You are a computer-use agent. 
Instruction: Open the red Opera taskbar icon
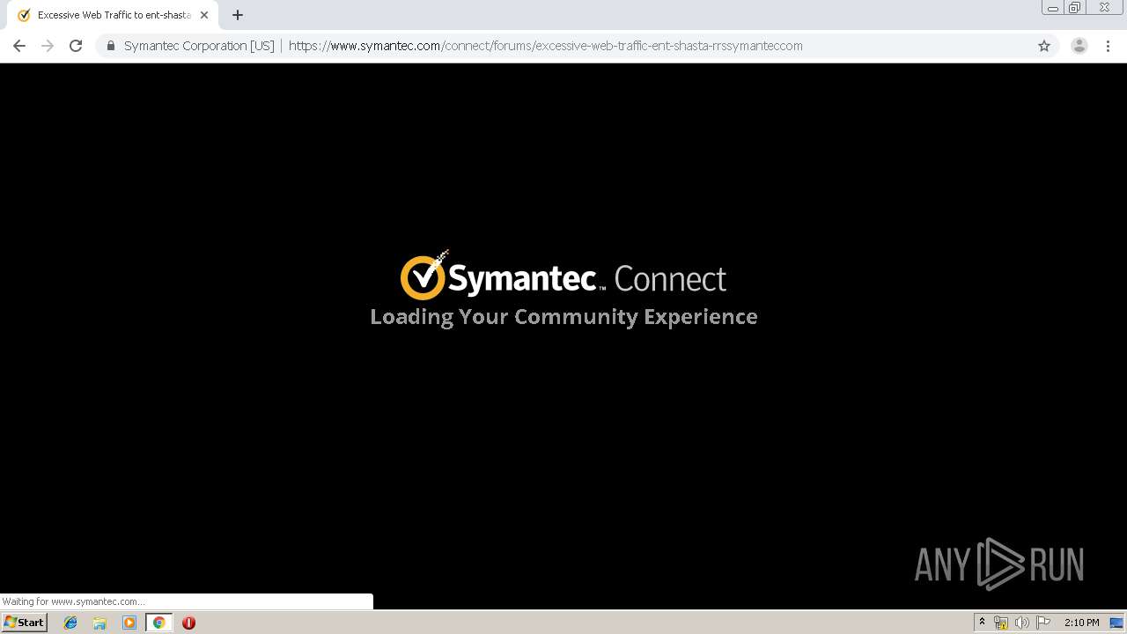(188, 623)
